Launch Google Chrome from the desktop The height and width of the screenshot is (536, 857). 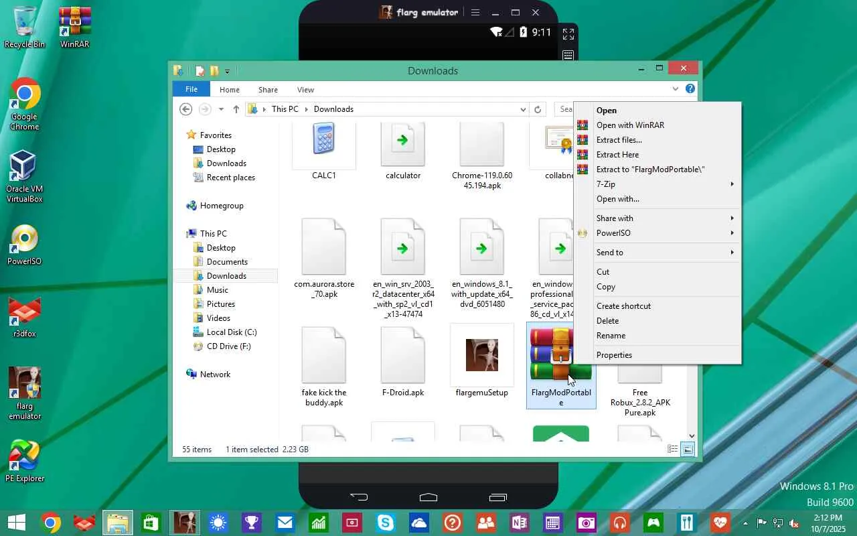[x=25, y=105]
